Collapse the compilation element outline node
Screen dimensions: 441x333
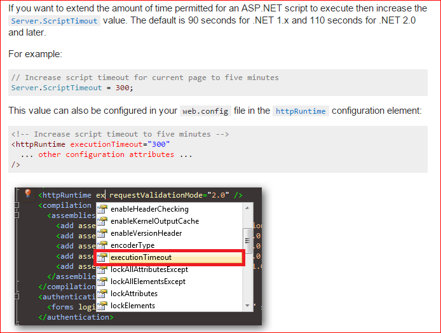17,205
